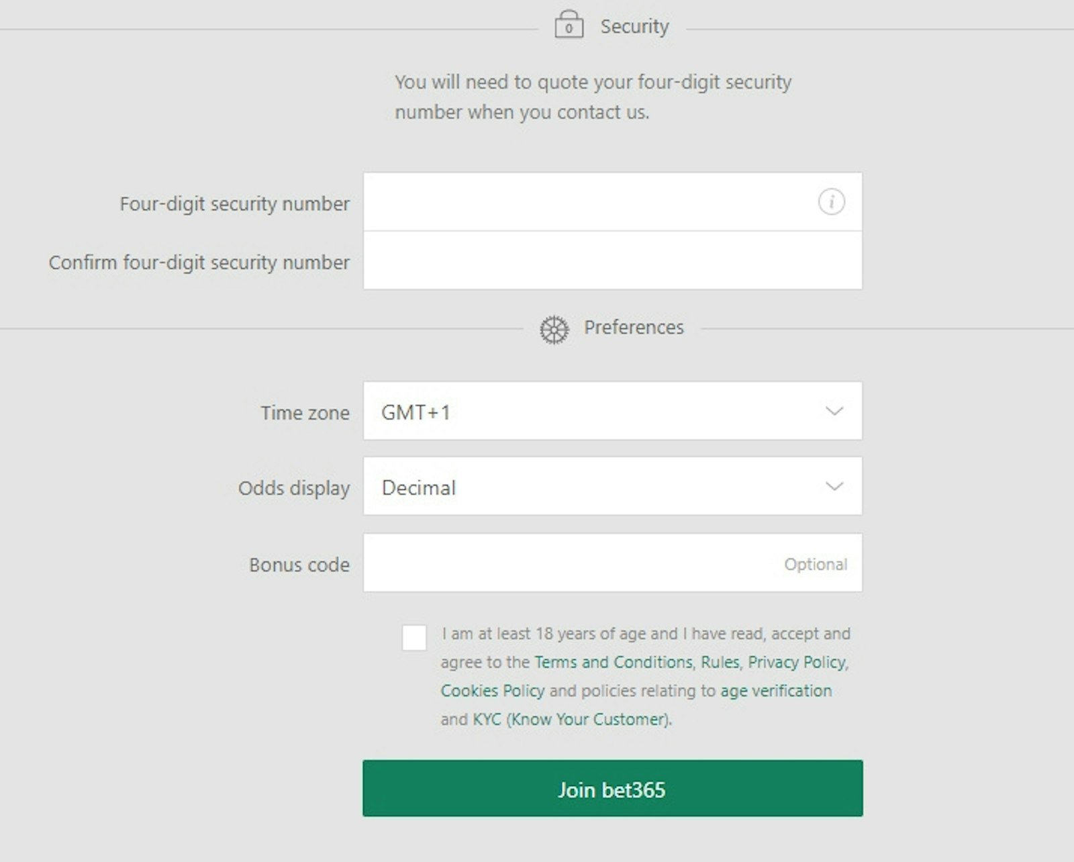
Task: Click the Preferences gear icon
Action: coord(554,330)
